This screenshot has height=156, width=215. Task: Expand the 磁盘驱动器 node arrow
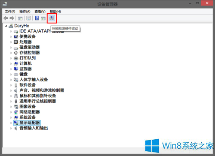pos(11,48)
